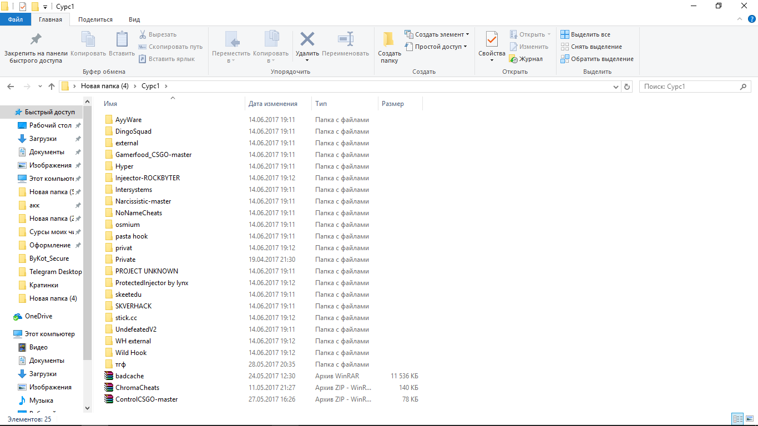Expand address bar history dropdown

point(616,87)
